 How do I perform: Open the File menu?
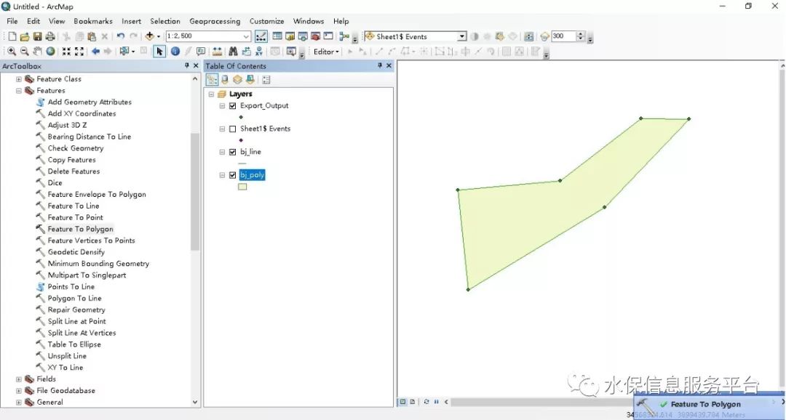(x=12, y=21)
